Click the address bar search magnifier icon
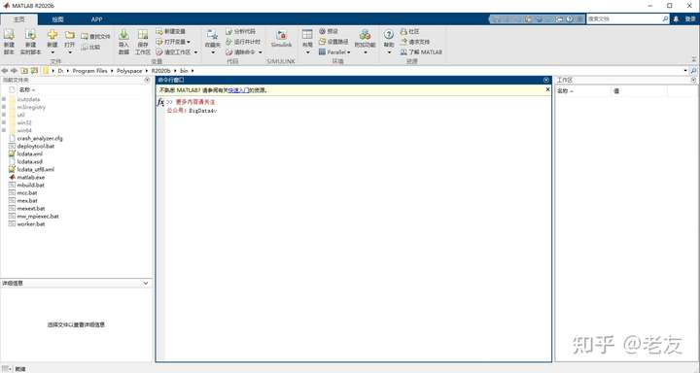This screenshot has height=373, width=700. point(693,71)
